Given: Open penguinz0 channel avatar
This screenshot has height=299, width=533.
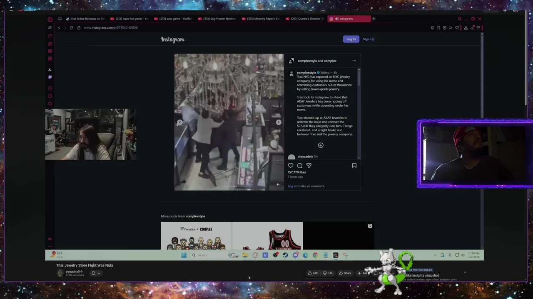Looking at the screenshot, I should coord(60,273).
